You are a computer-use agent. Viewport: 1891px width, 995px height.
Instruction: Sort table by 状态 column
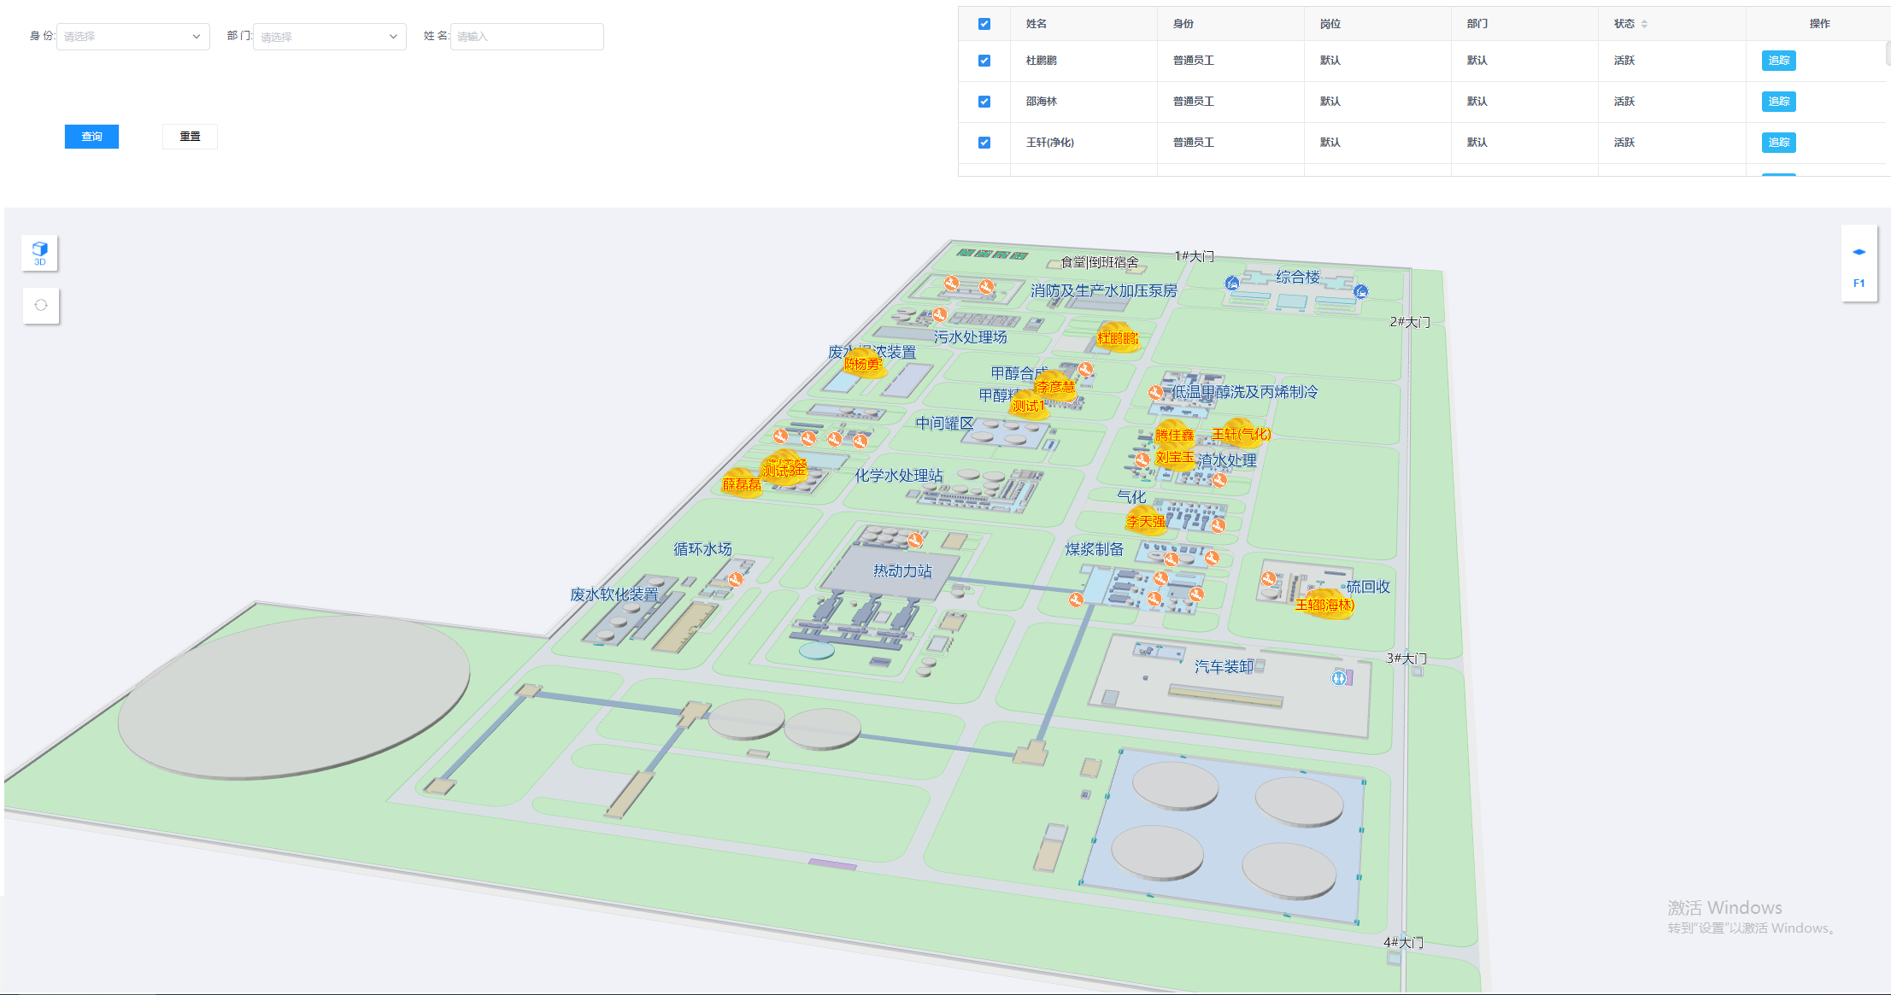[1643, 24]
